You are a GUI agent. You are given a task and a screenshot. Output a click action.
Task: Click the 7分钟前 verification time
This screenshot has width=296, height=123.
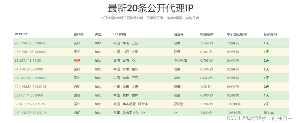(233, 43)
